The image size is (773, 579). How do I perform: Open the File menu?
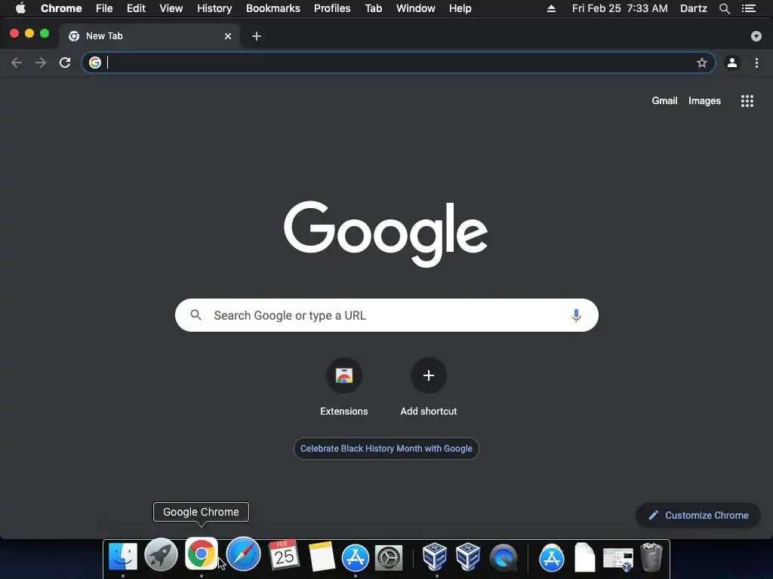coord(104,8)
